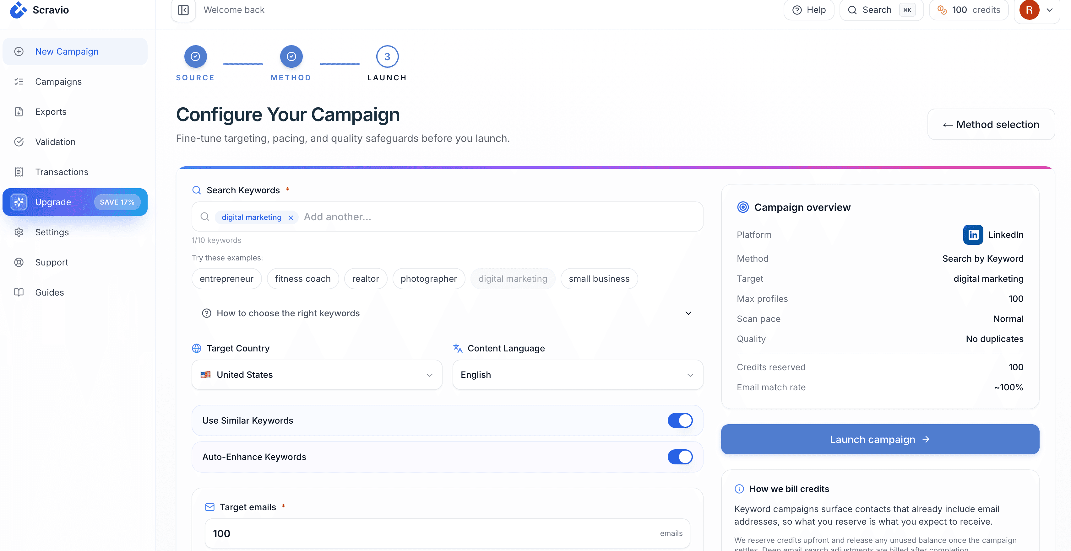
Task: Open the R user avatar
Action: tap(1029, 10)
